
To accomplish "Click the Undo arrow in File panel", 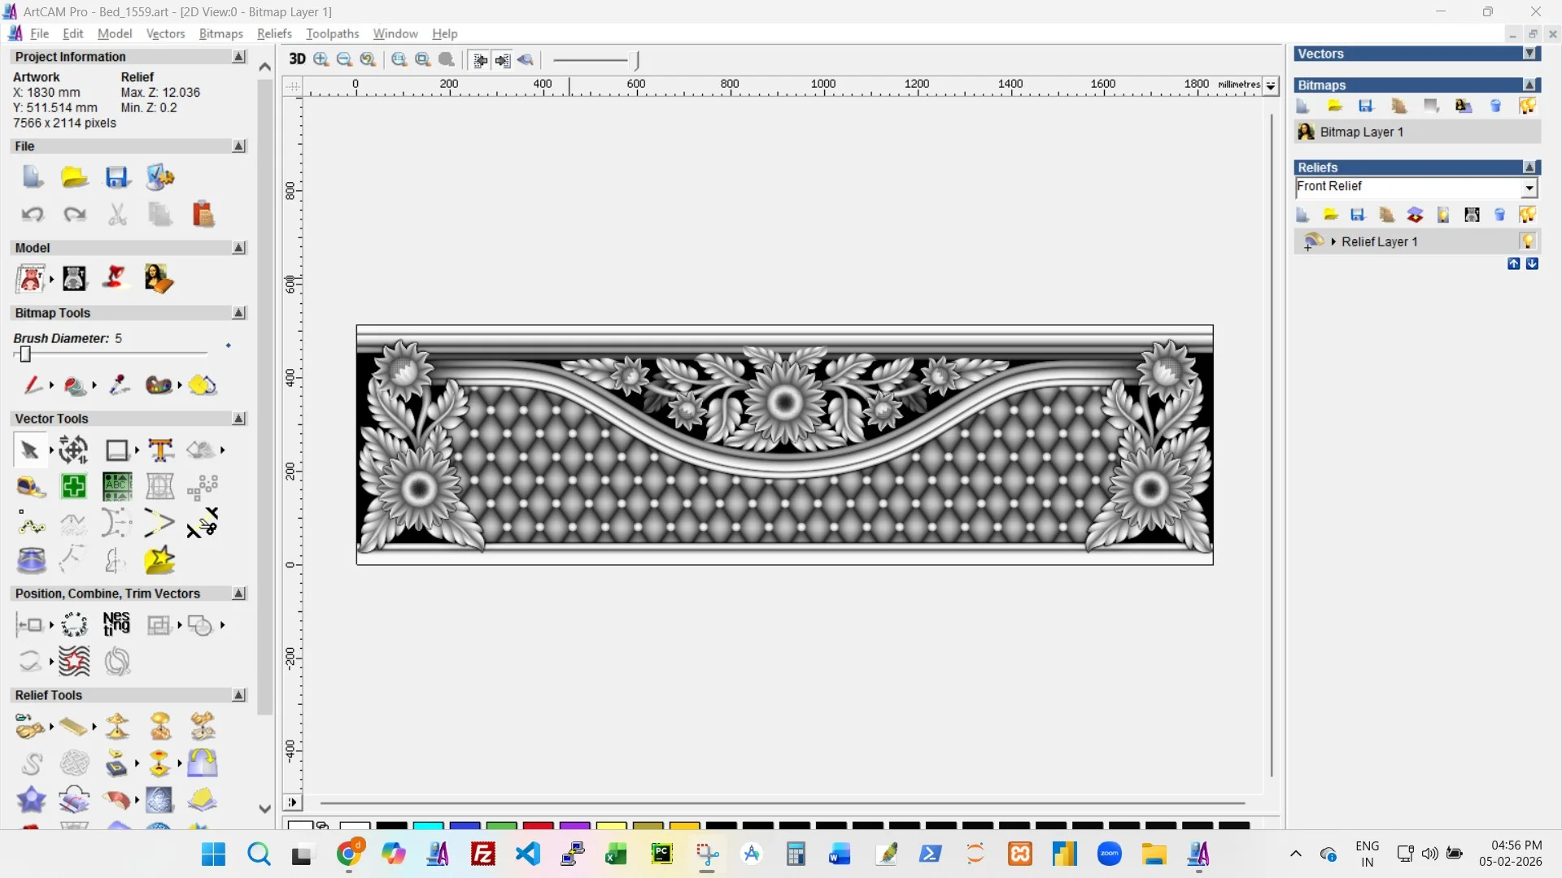I will point(33,215).
